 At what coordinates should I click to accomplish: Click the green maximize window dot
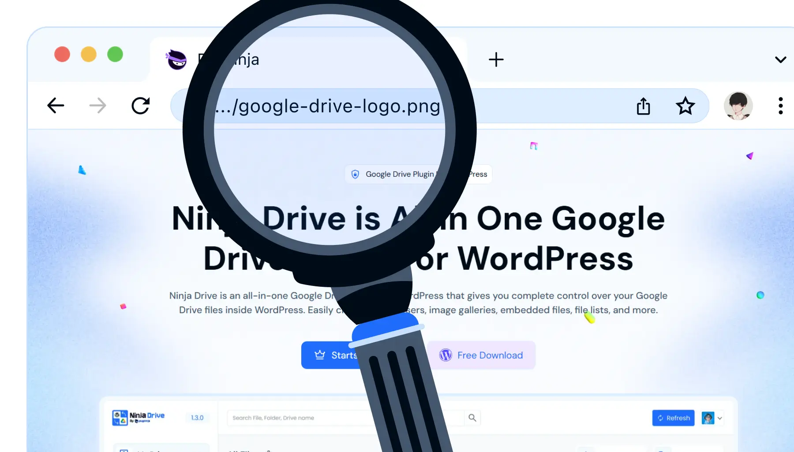click(115, 54)
